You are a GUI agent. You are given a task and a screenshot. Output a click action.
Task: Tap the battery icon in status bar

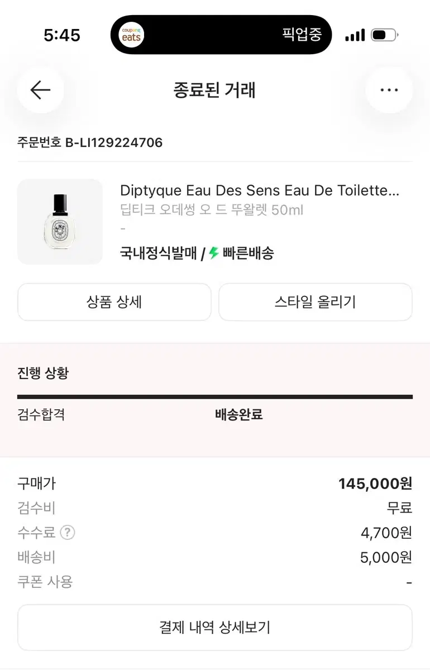point(383,35)
